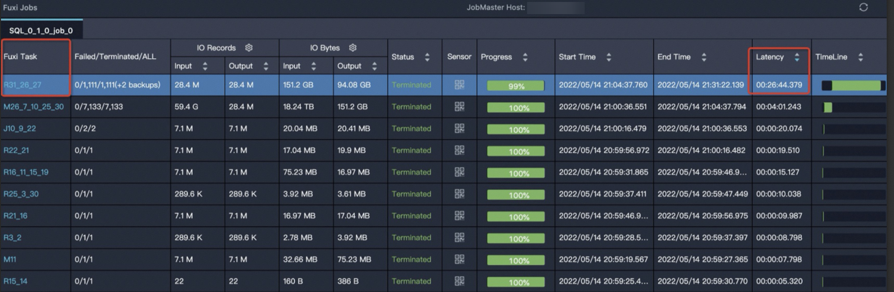Screen dimensions: 894x292
Task: Open sensor icon for J10_9_22 row
Action: point(459,128)
